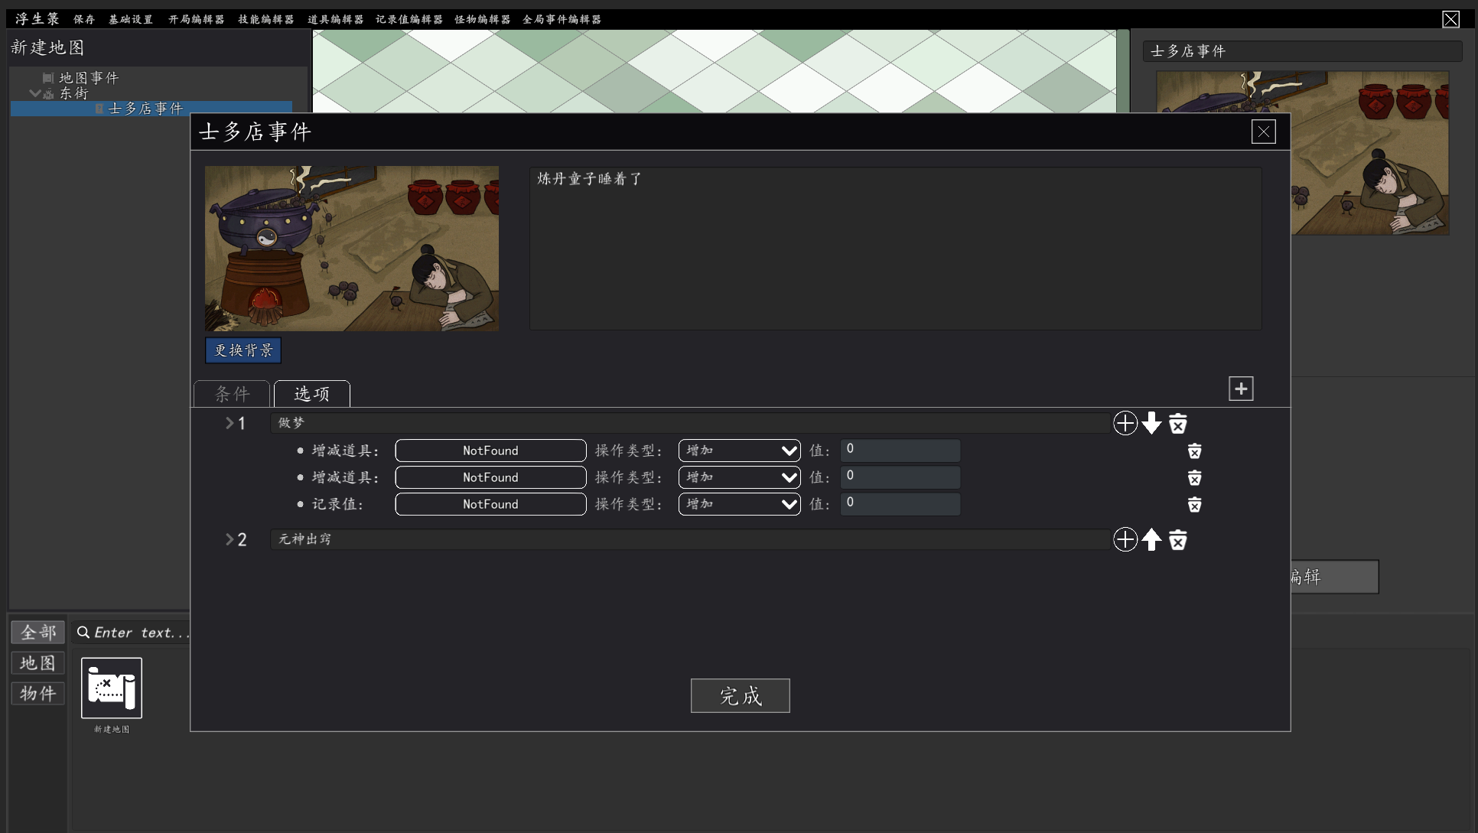Click the 更换背景 button
The width and height of the screenshot is (1478, 833).
coord(243,350)
